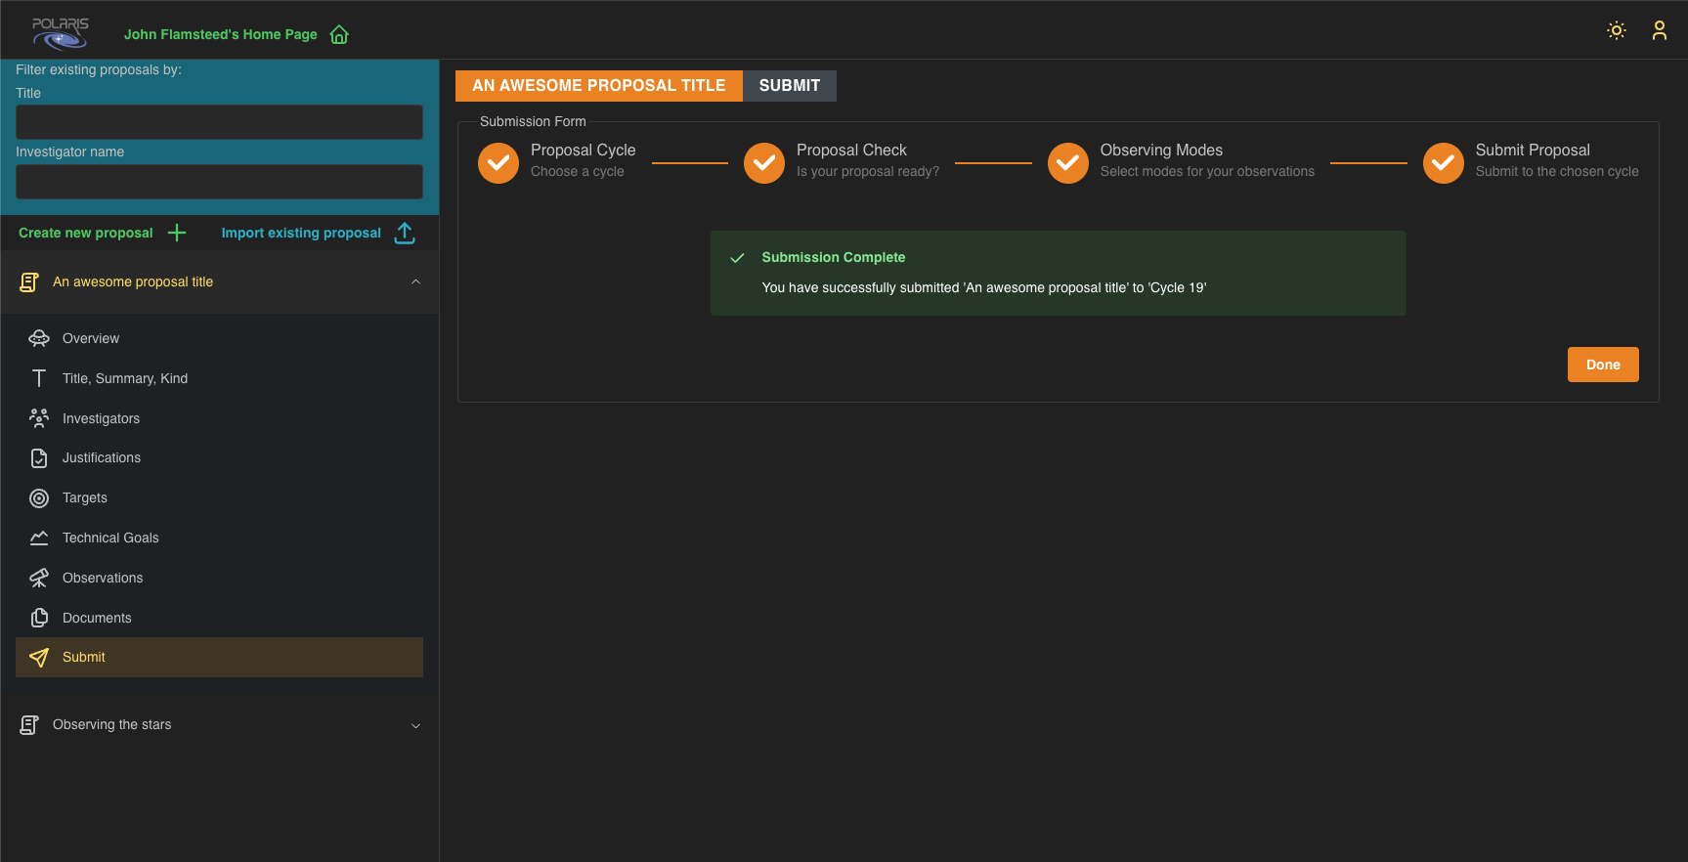
Task: Focus the Investigator name filter field
Action: tap(219, 182)
